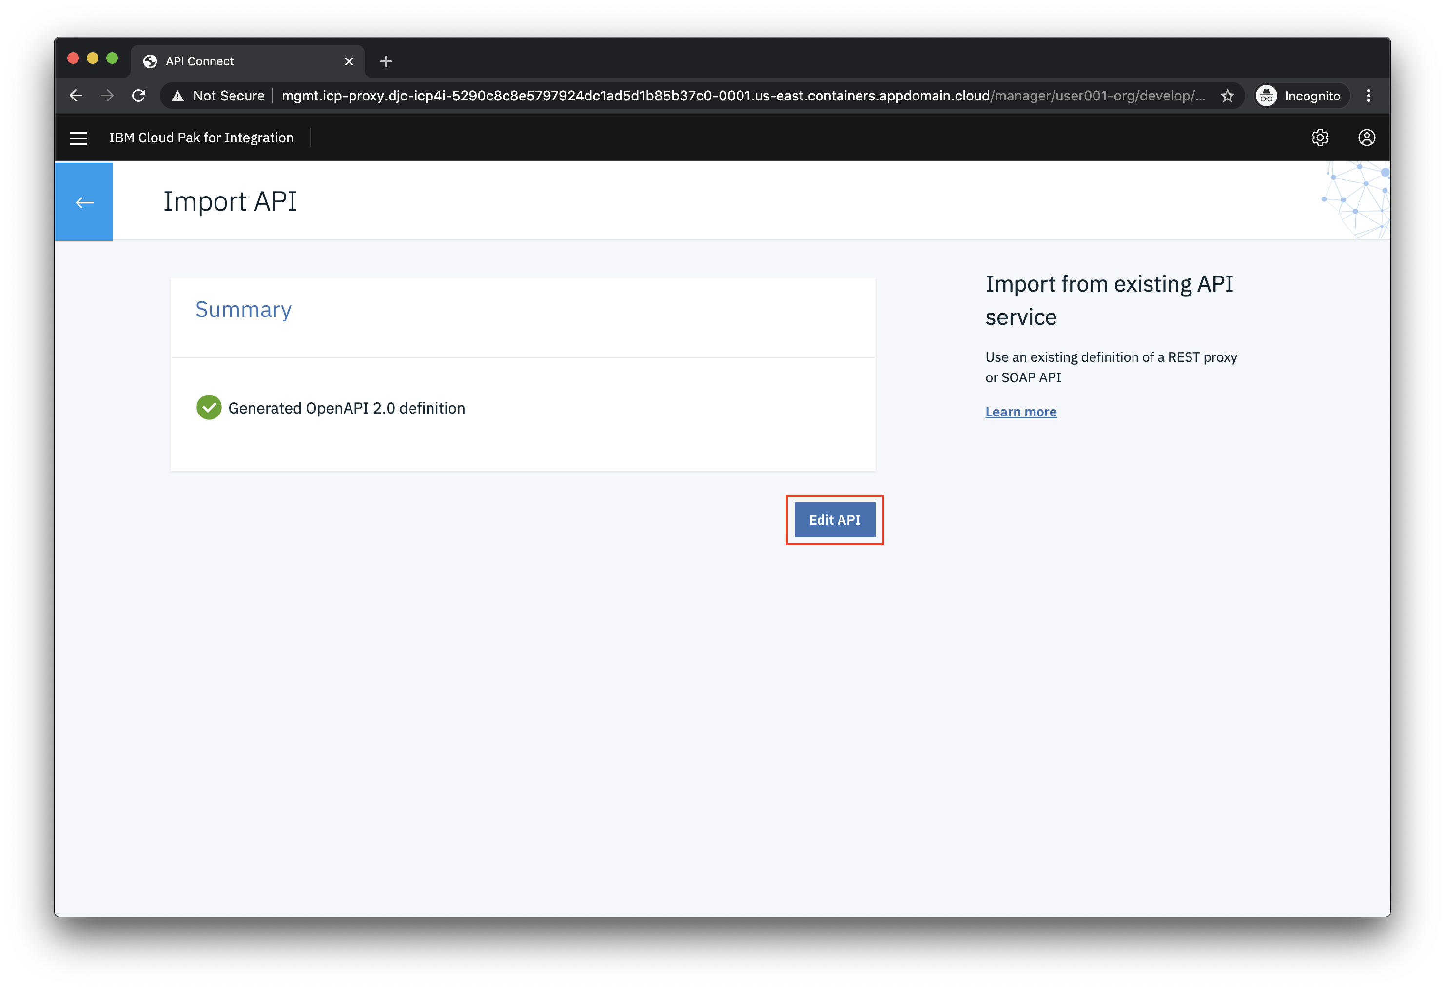This screenshot has height=989, width=1445.
Task: Click the Edit API button
Action: click(835, 520)
